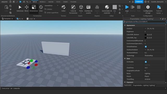Viewport: 167px width, 94px height.
Task: Switch to the Explorador panel tab
Action: 128,85
